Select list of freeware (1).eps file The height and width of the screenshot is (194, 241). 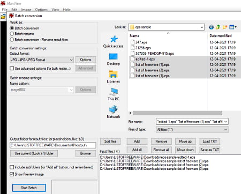tap(153, 65)
